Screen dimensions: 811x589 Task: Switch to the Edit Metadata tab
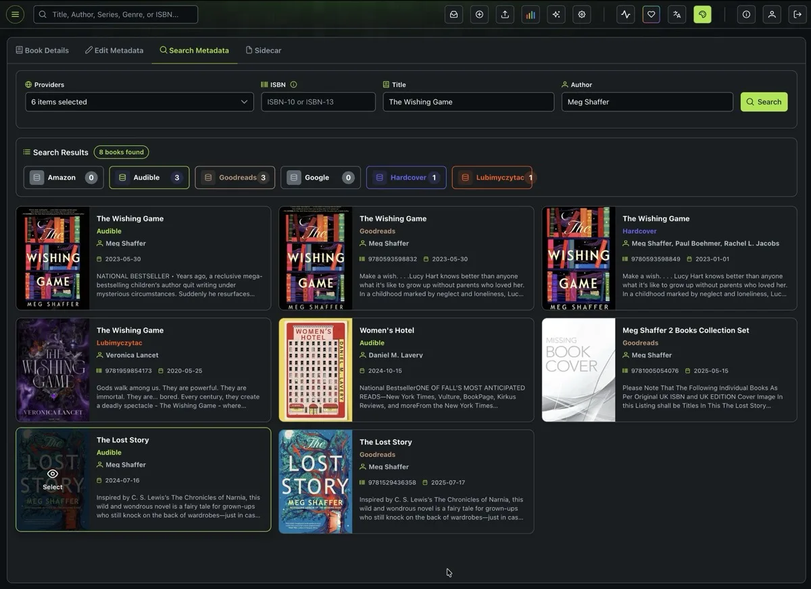tap(114, 50)
